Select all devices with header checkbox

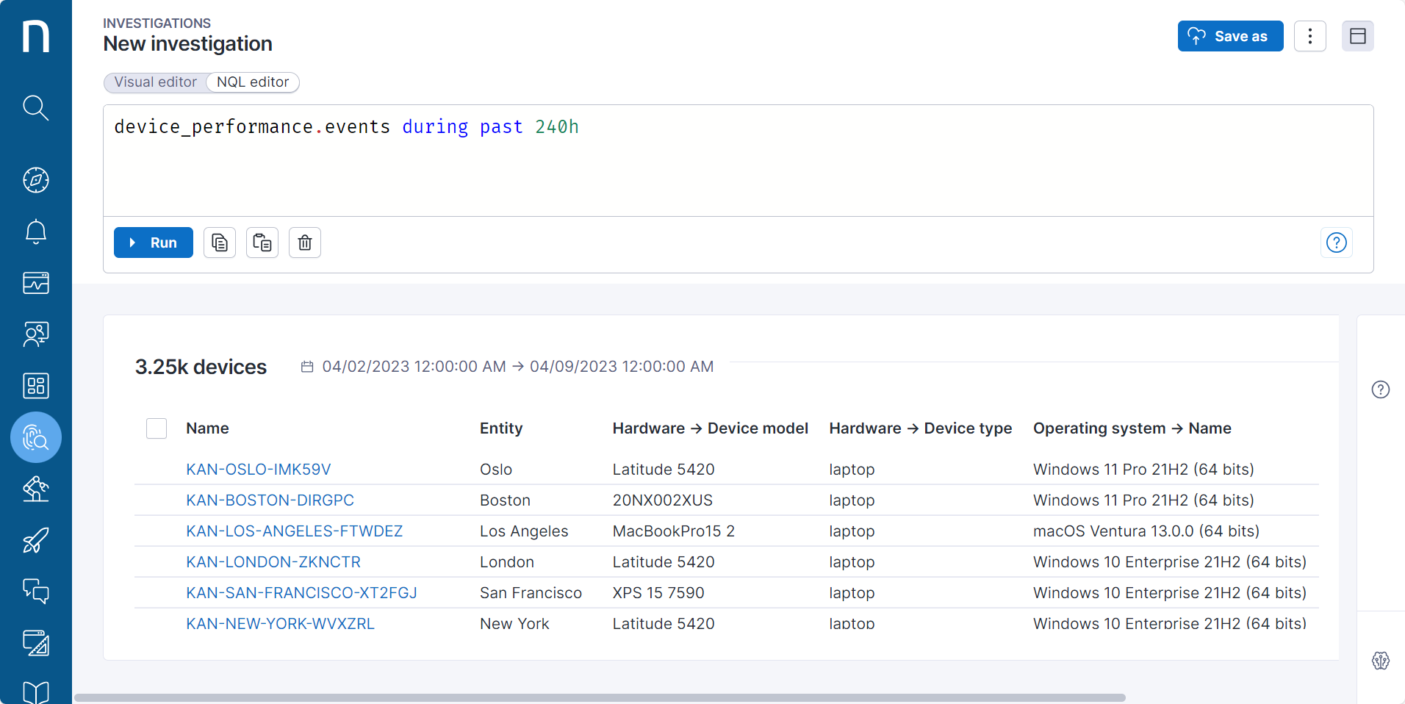coord(157,428)
